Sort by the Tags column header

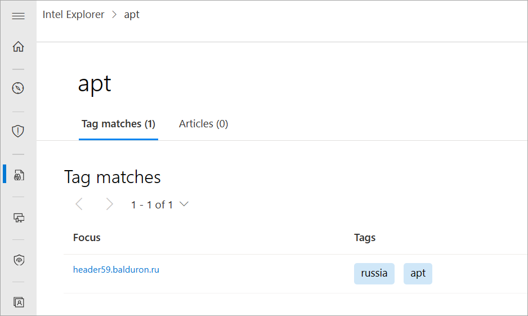[x=365, y=238]
